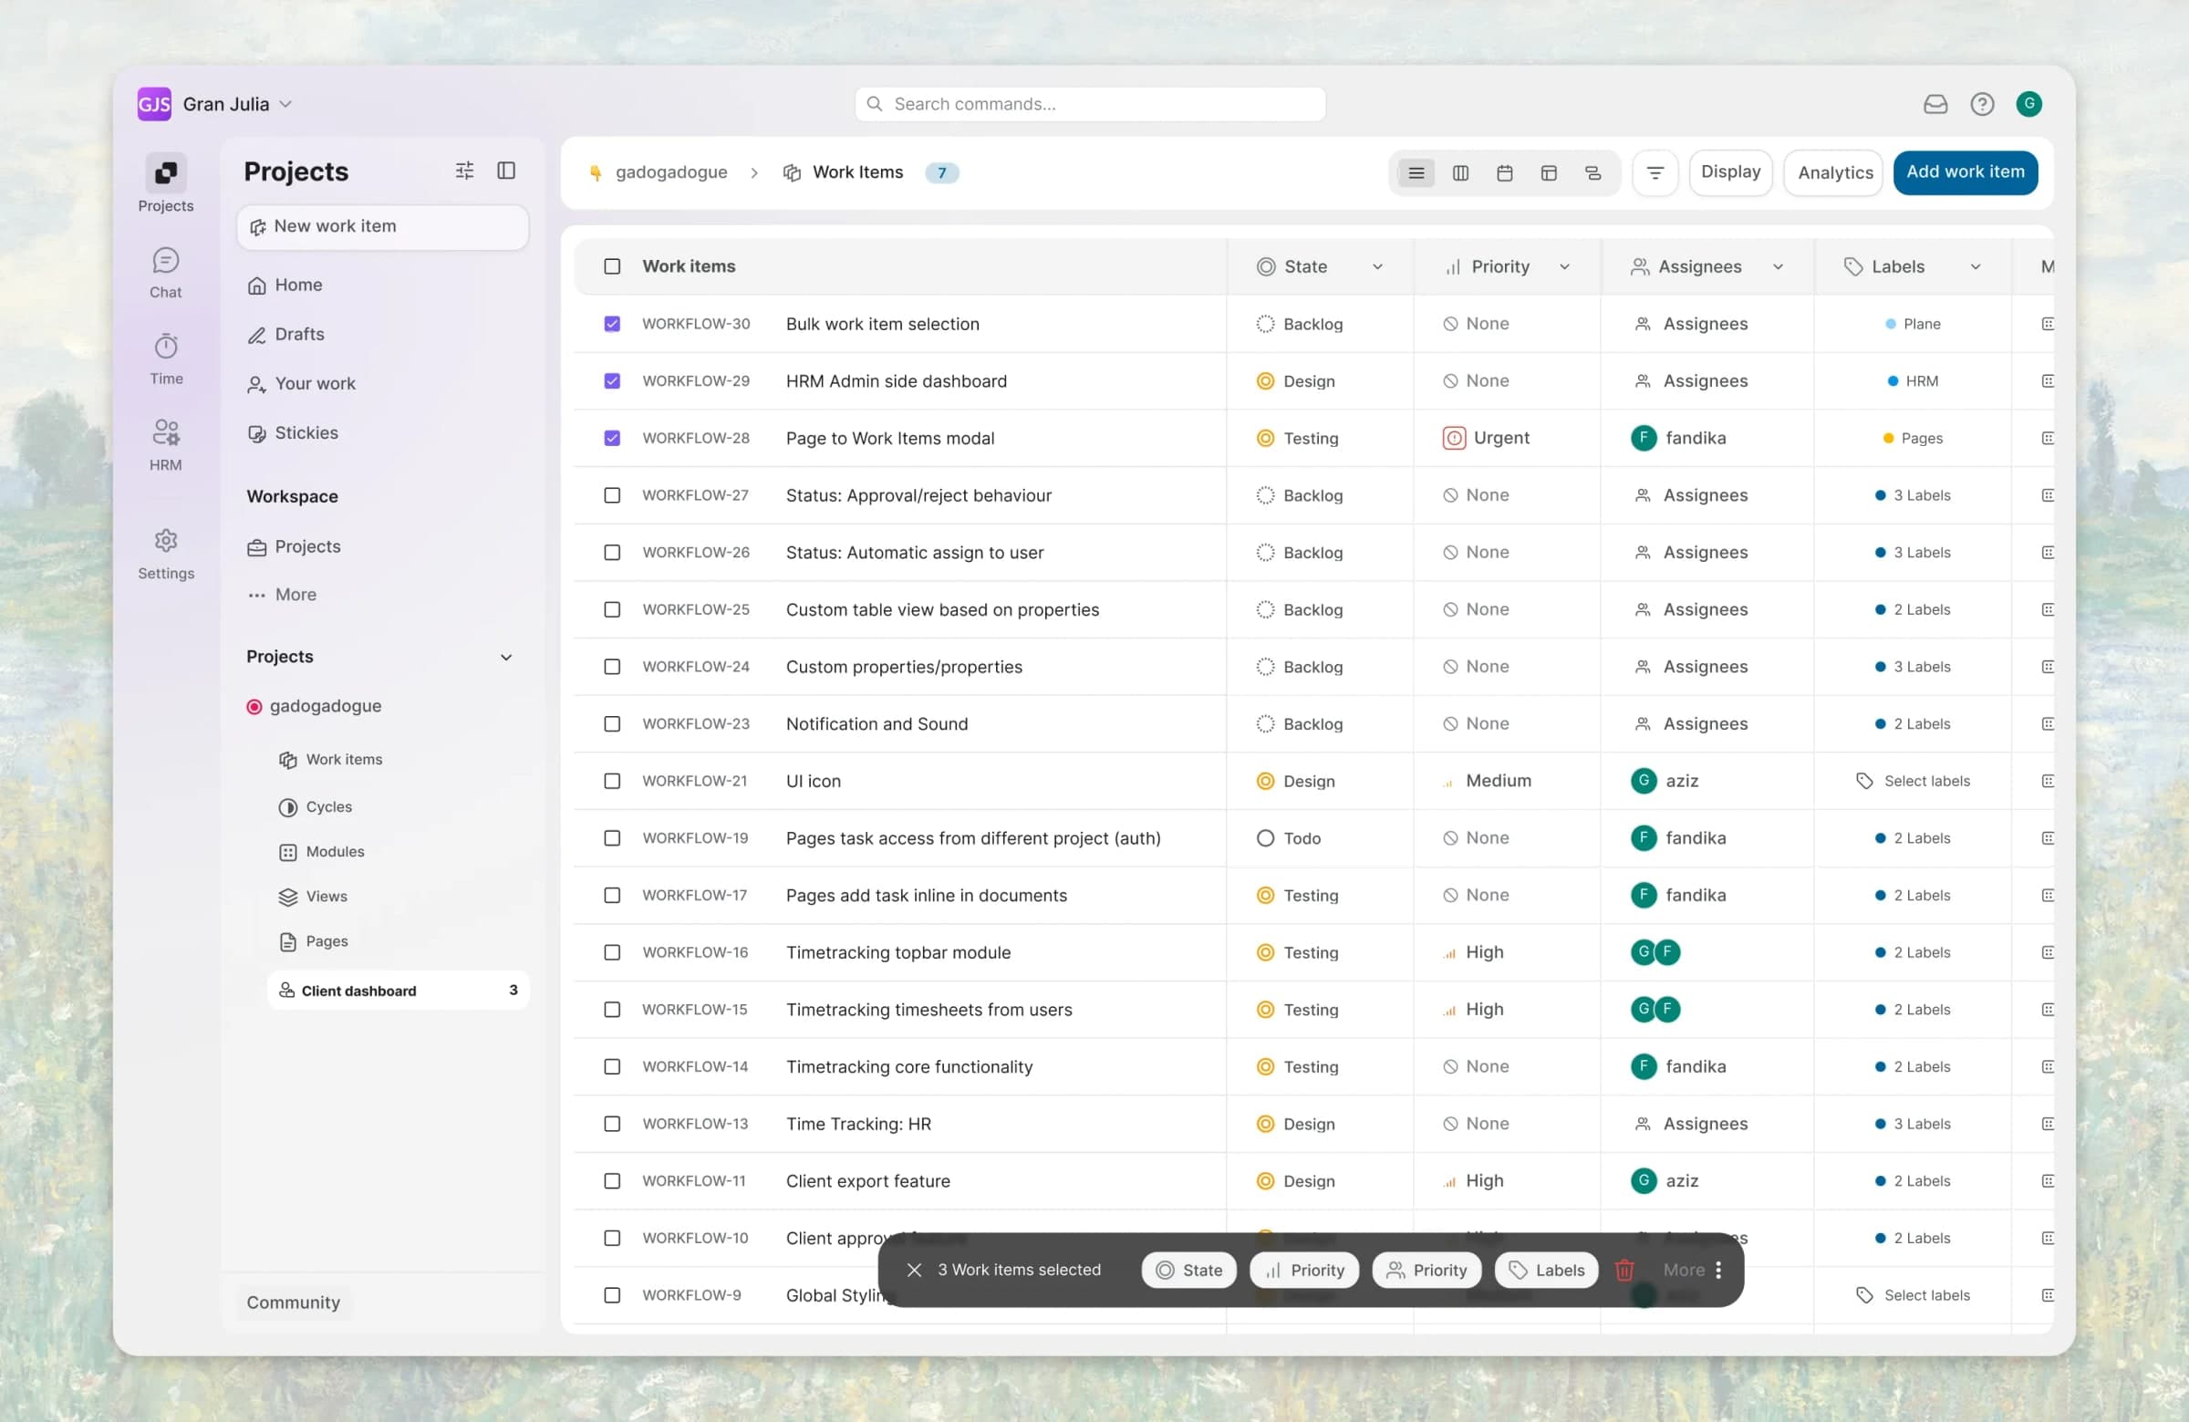
Task: Open the help question mark icon
Action: click(1982, 104)
